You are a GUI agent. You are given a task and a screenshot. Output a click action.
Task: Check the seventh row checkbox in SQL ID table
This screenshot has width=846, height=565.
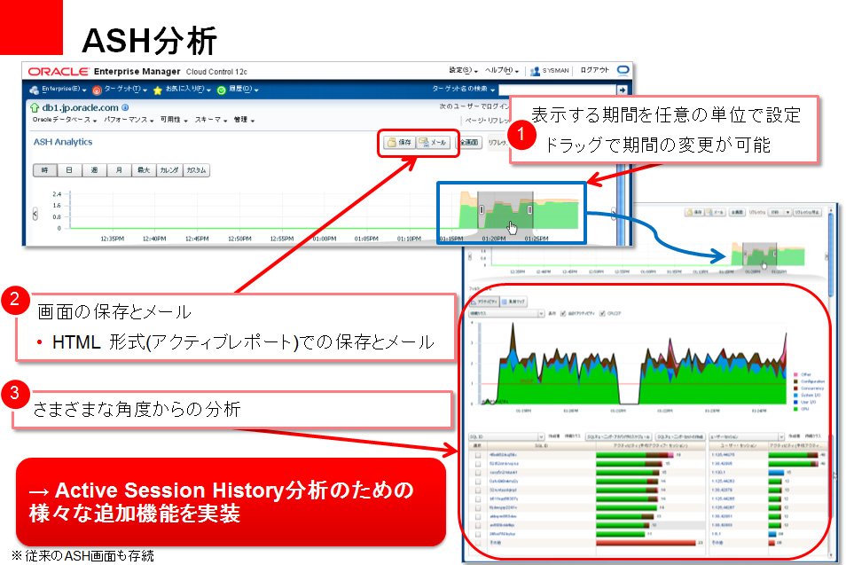[478, 508]
